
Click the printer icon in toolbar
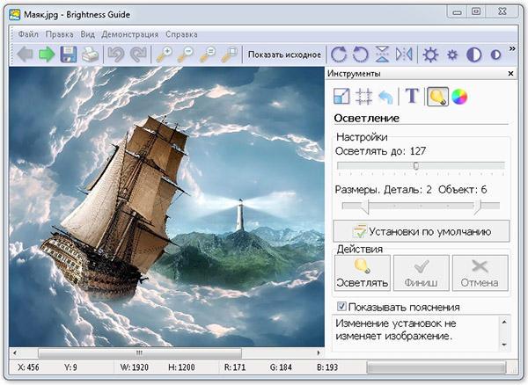[x=91, y=54]
